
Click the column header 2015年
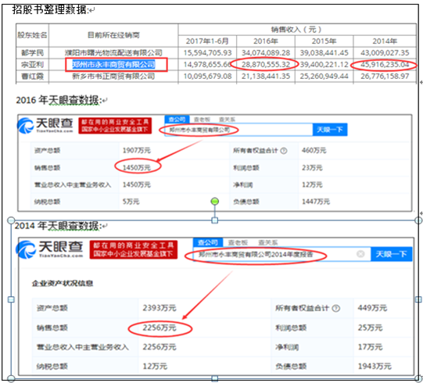click(324, 41)
